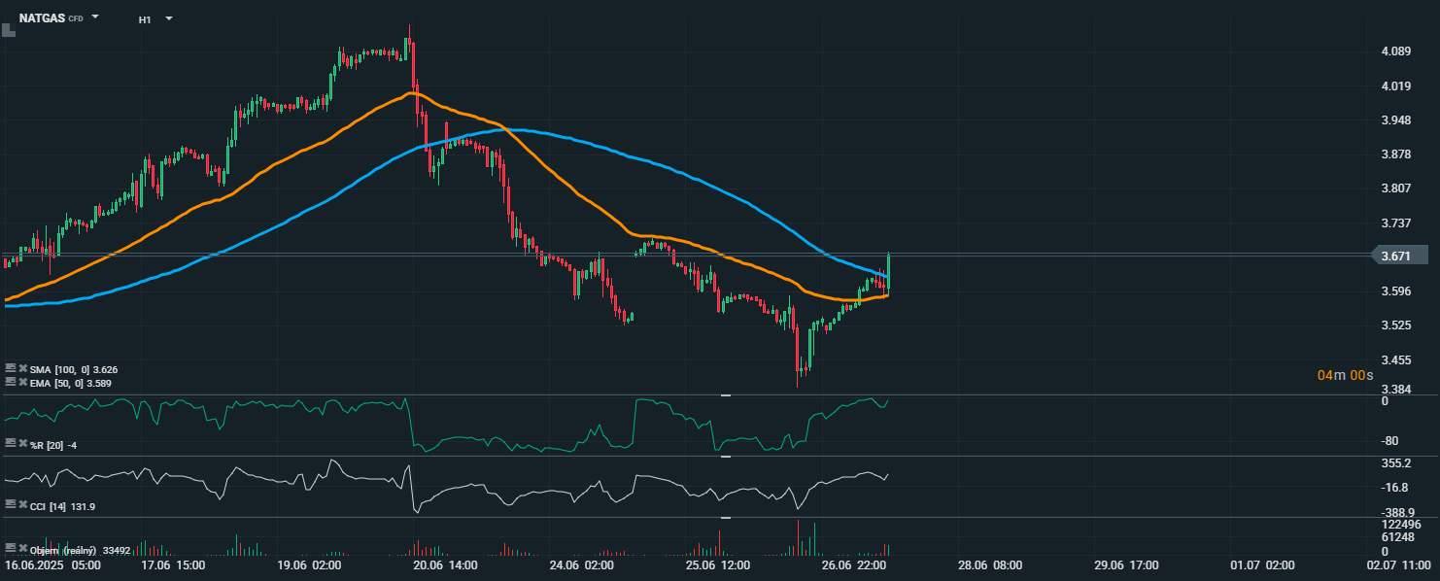Click time axis label 17.06 15:00

tap(172, 564)
